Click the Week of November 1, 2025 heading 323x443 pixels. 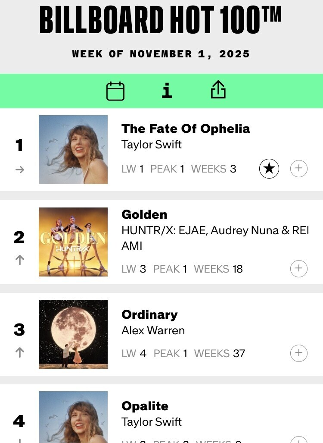[x=161, y=54]
